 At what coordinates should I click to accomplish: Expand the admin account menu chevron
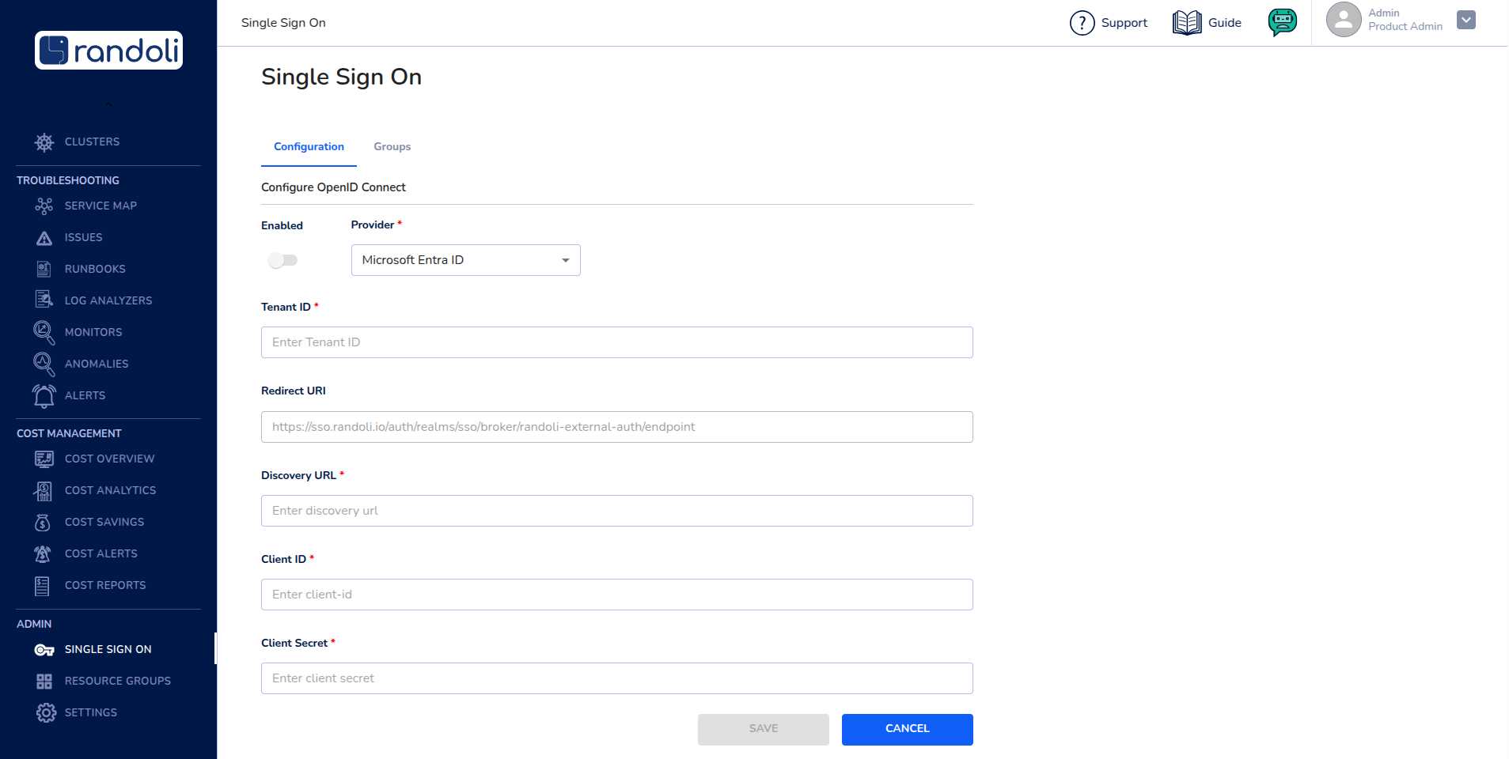1465,19
